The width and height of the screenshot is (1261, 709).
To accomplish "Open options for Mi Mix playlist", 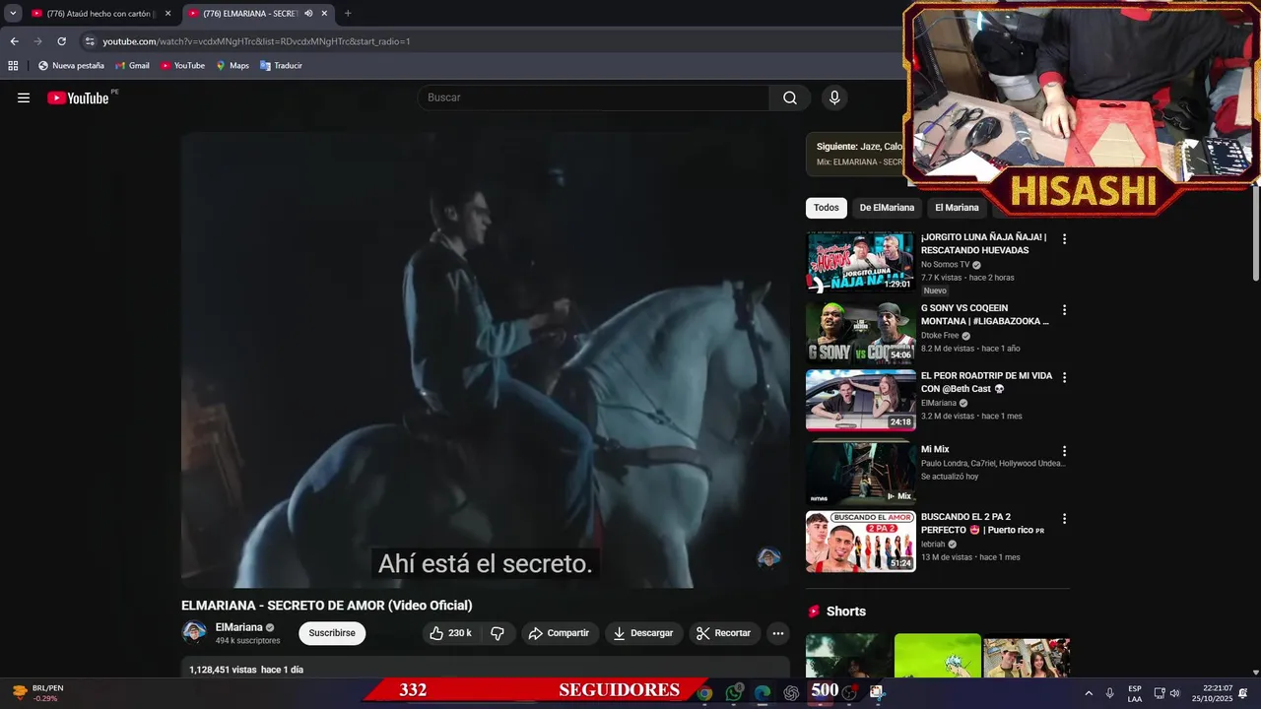I will pyautogui.click(x=1064, y=451).
